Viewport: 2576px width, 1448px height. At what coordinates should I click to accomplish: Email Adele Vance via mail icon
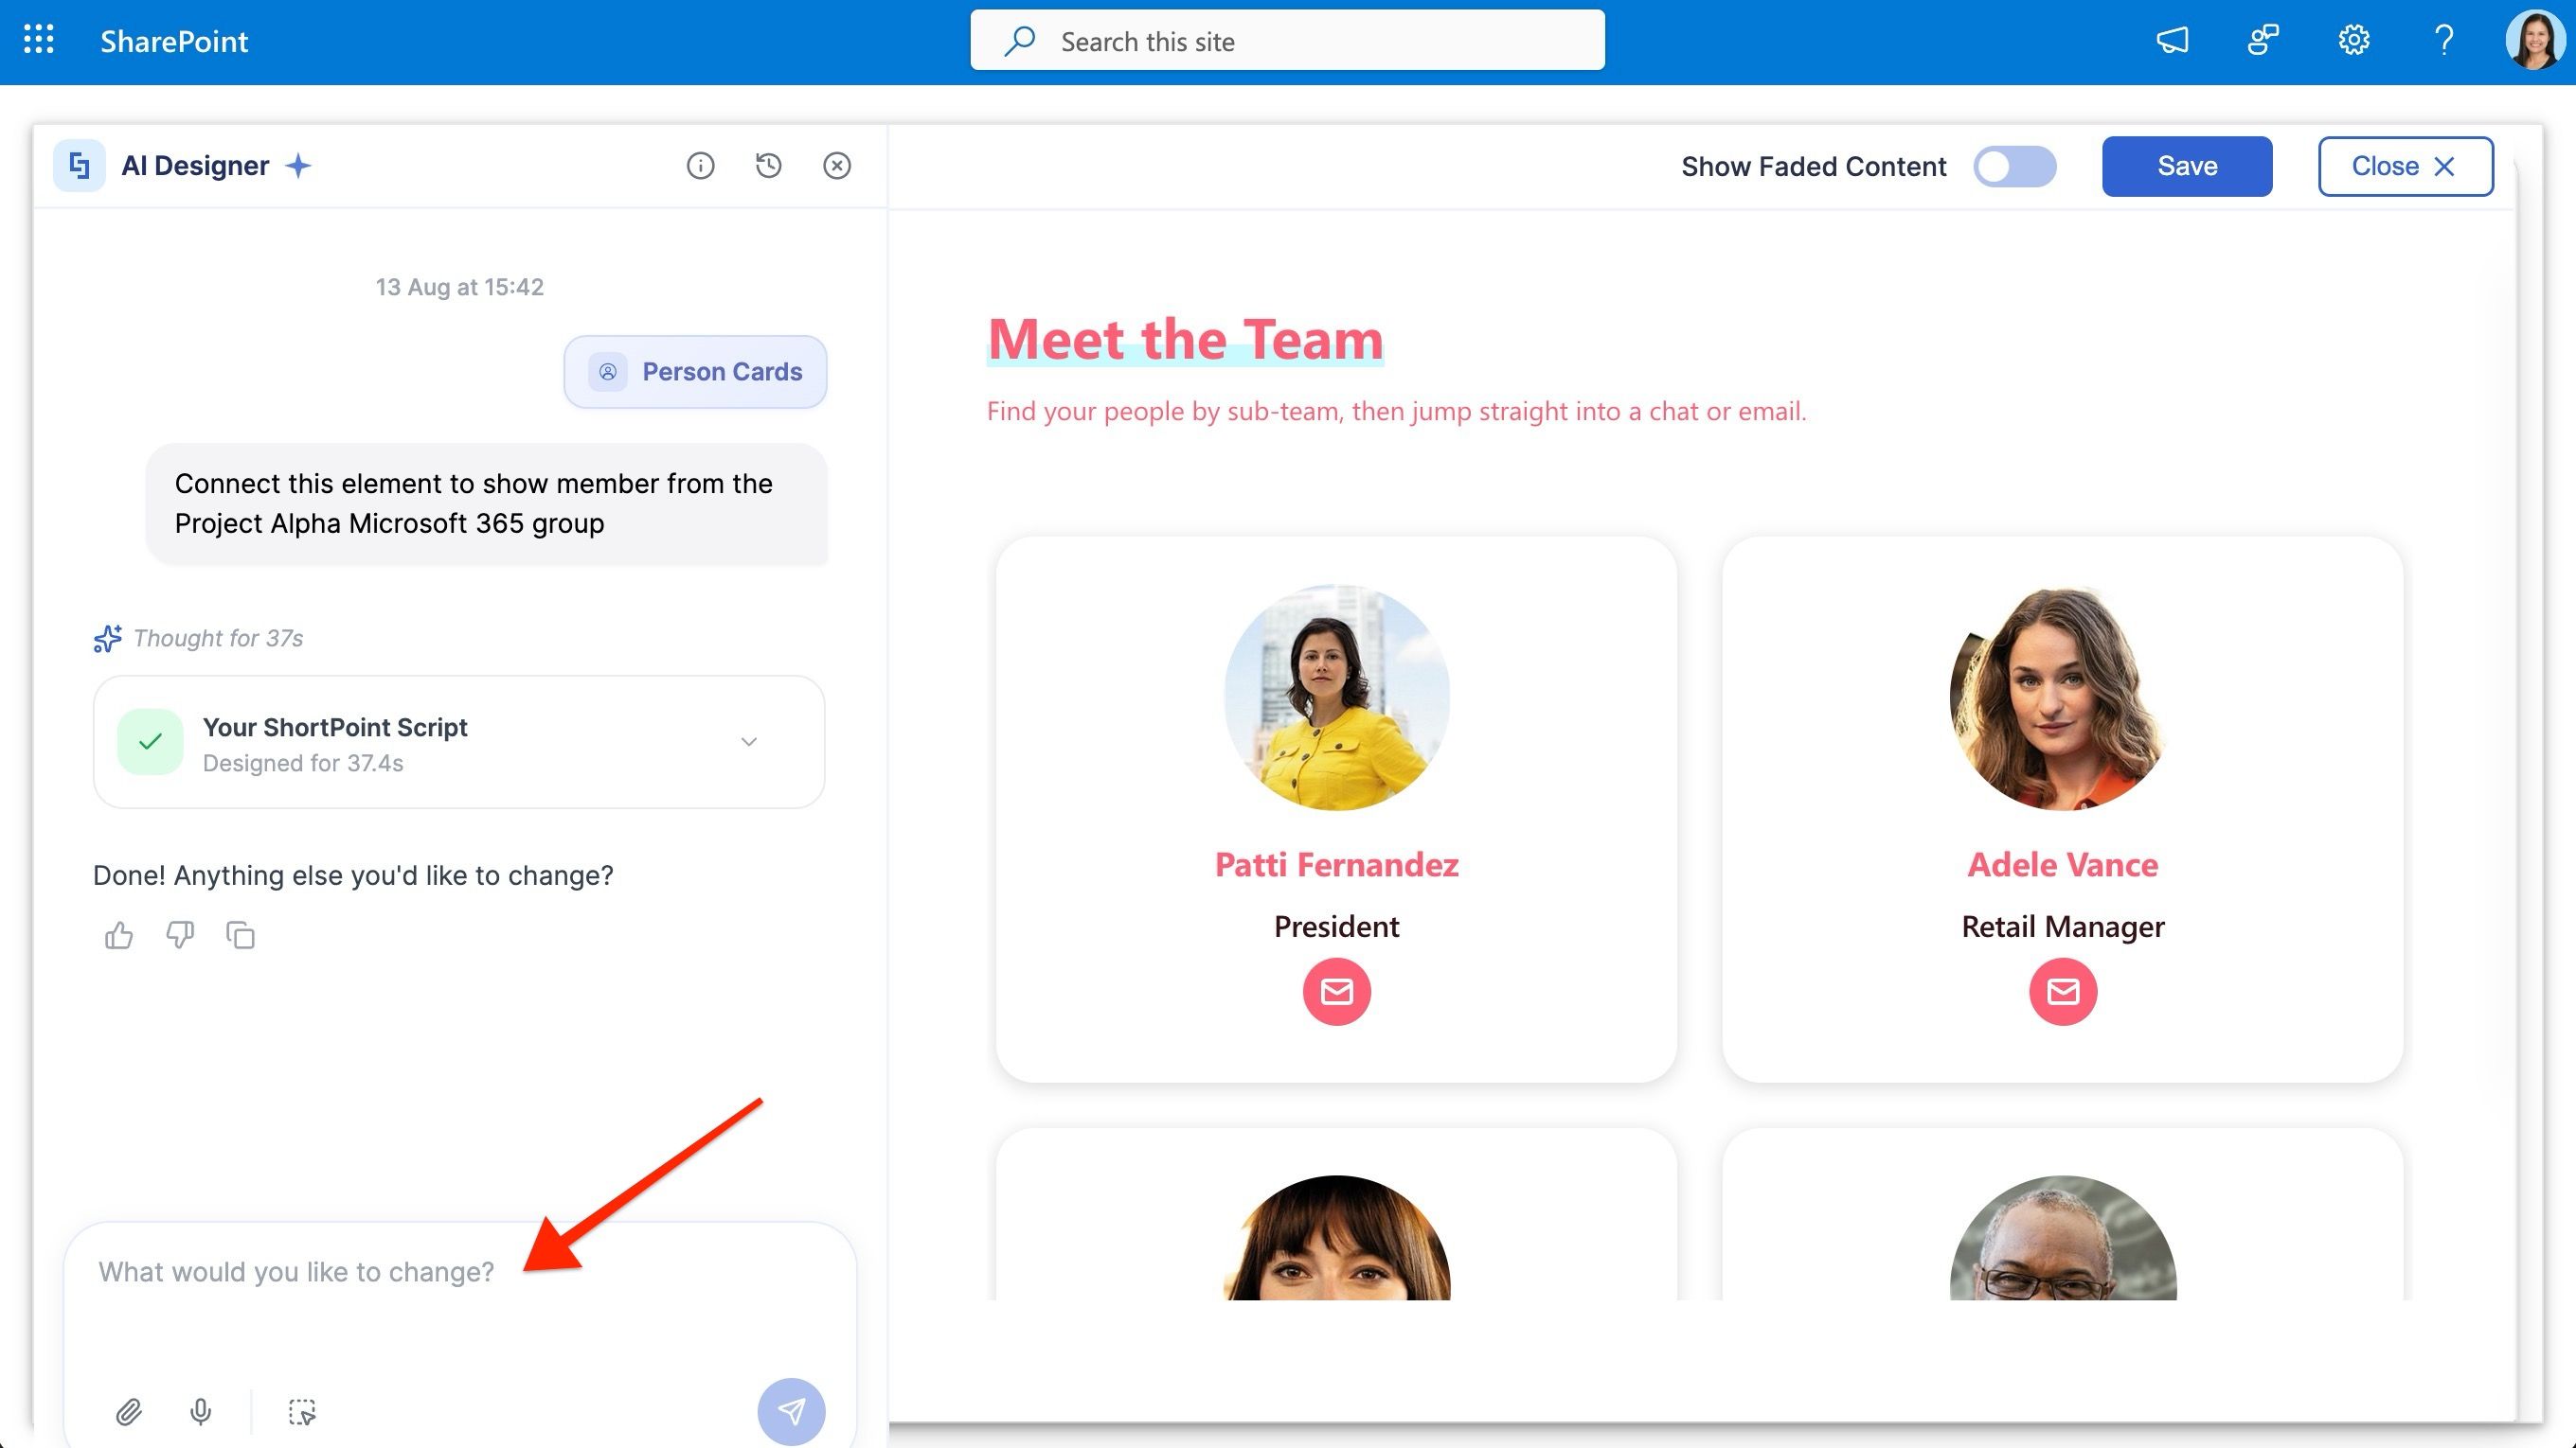tap(2063, 991)
